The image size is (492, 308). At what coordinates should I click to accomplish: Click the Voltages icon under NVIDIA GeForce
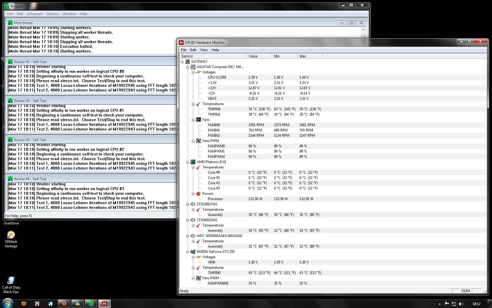click(199, 257)
